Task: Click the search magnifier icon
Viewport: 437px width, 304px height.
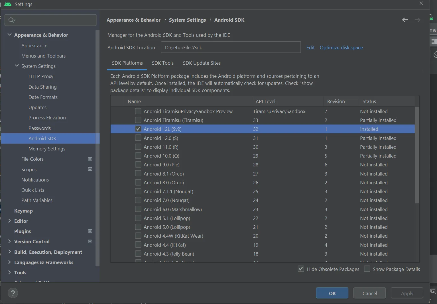Action: [x=11, y=20]
